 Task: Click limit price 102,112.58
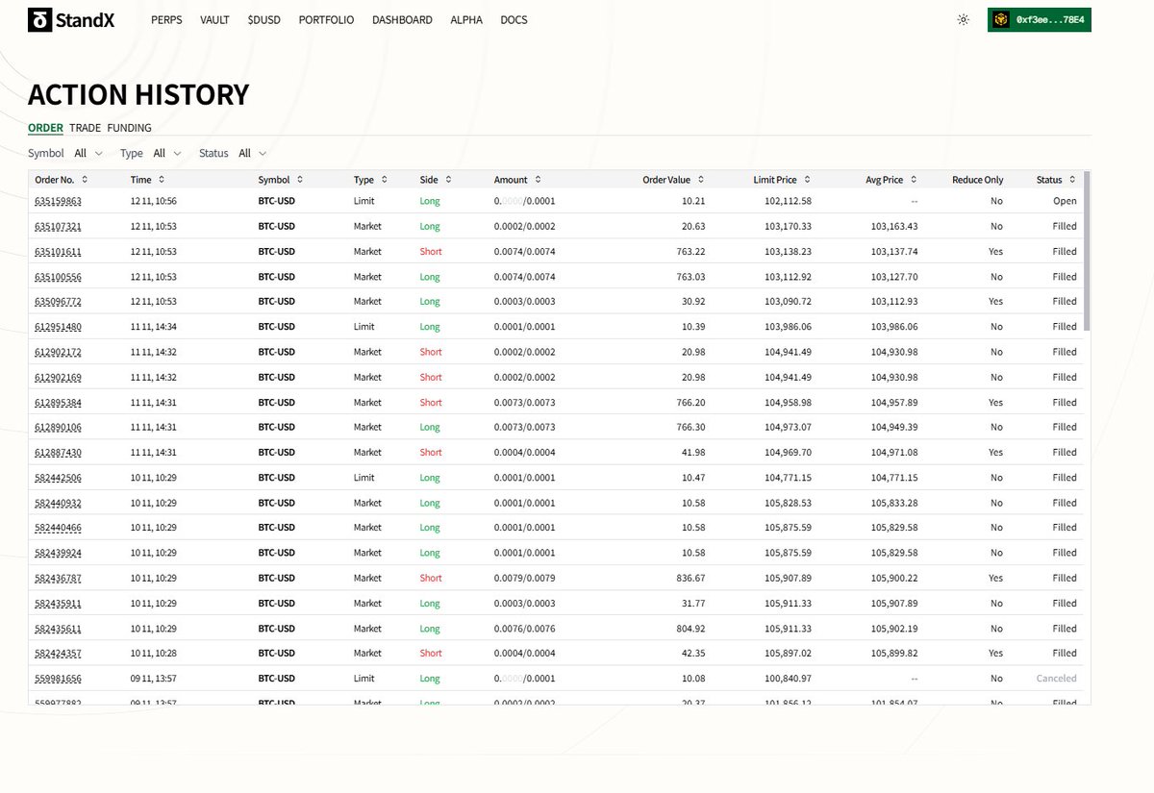pos(788,202)
